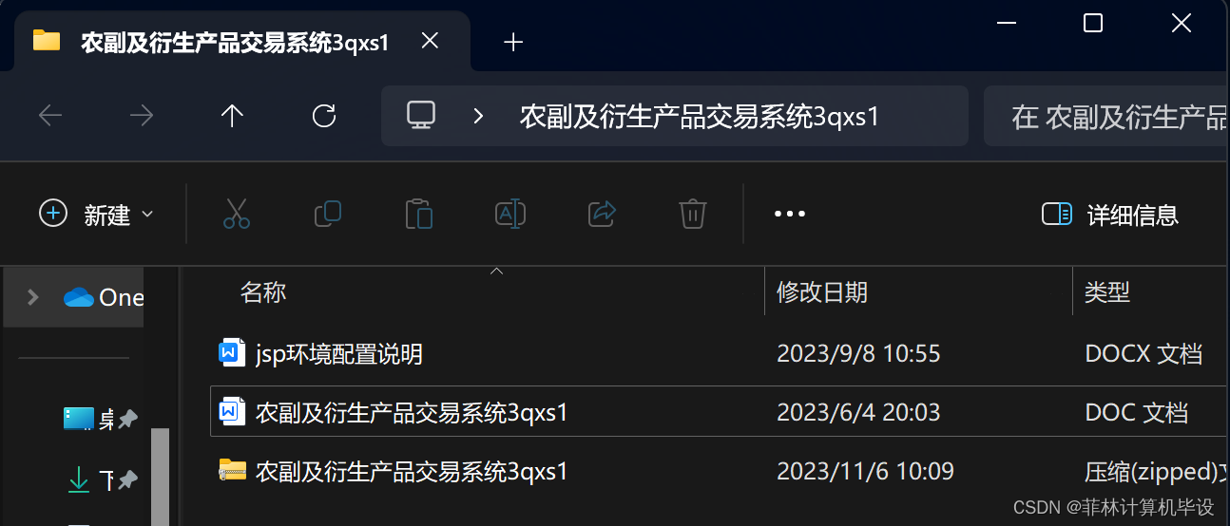
Task: Sort files by the 修改日期 column header
Action: pyautogui.click(x=822, y=291)
